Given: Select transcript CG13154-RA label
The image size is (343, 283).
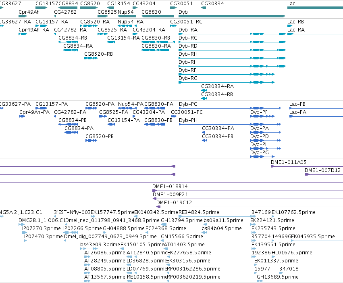Looking at the screenshot, I should (123, 38).
